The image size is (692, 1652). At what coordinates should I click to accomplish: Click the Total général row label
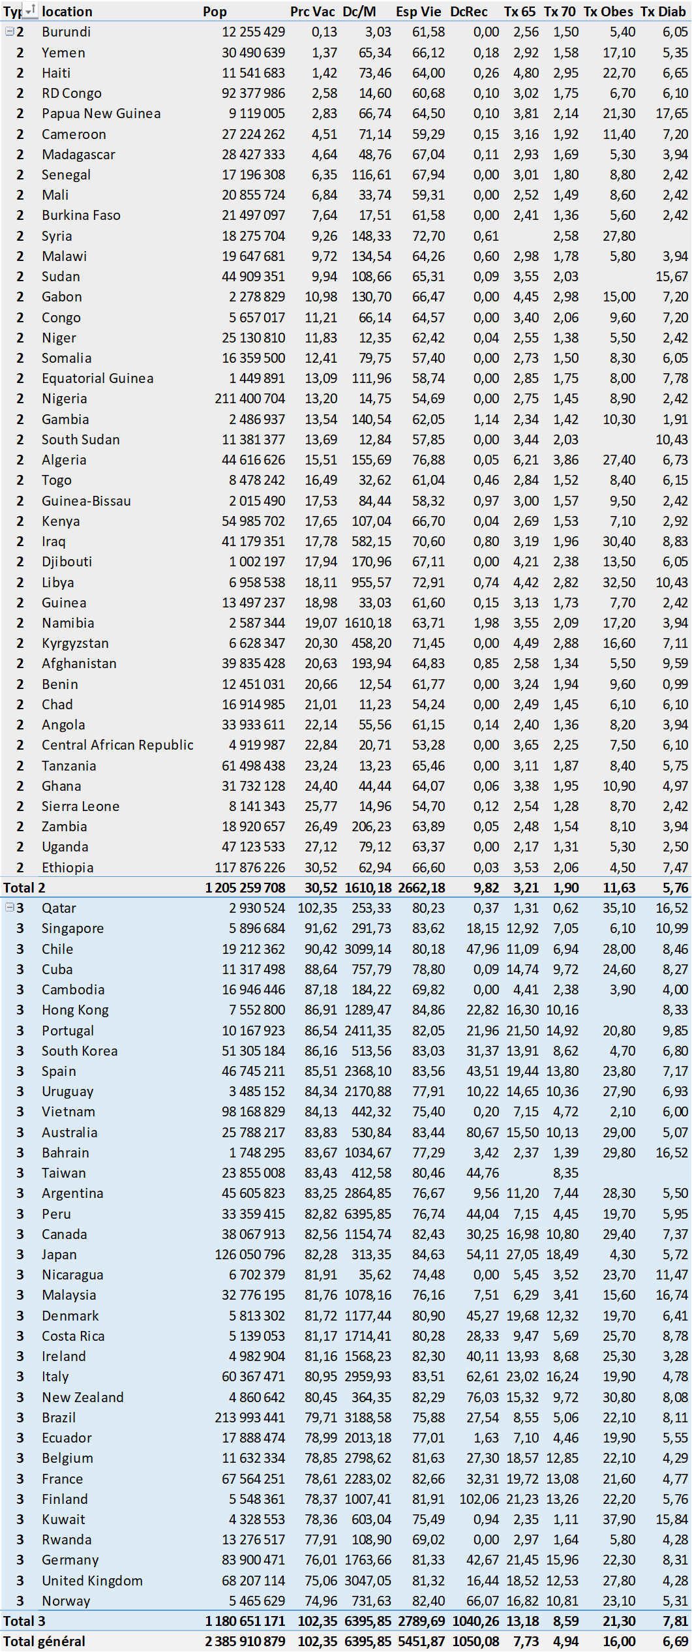tap(44, 1641)
